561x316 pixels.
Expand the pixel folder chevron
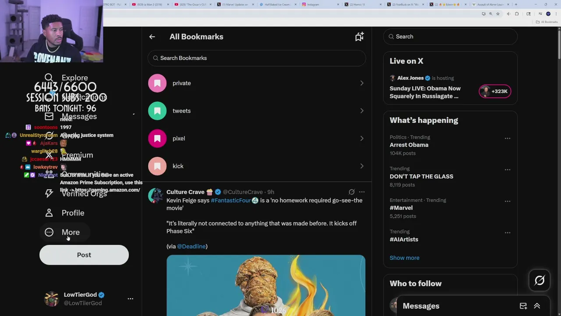point(362,138)
